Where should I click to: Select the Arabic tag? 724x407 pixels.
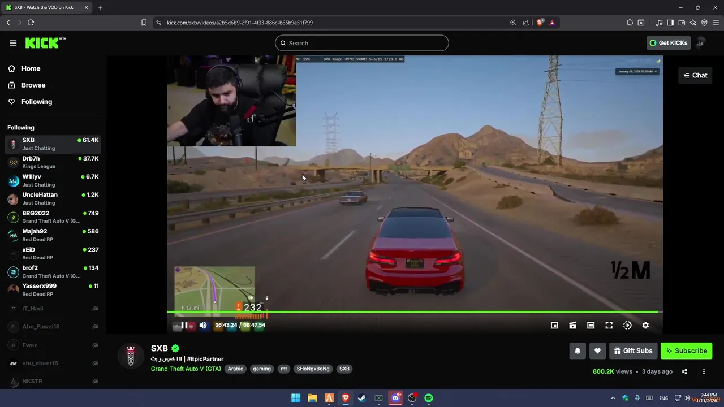(235, 369)
